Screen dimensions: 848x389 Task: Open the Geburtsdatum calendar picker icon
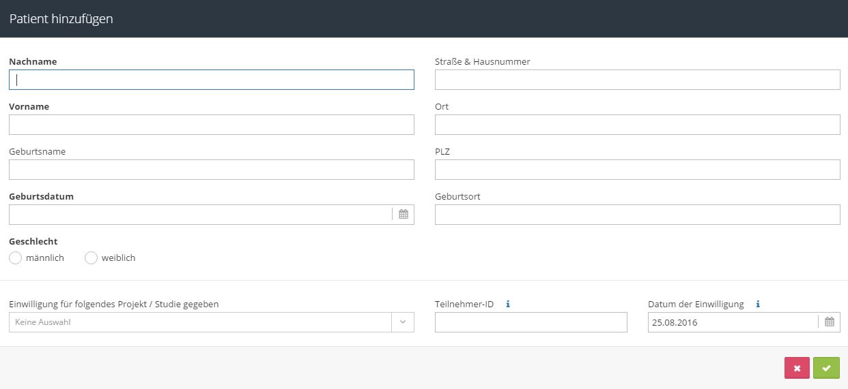(x=404, y=214)
